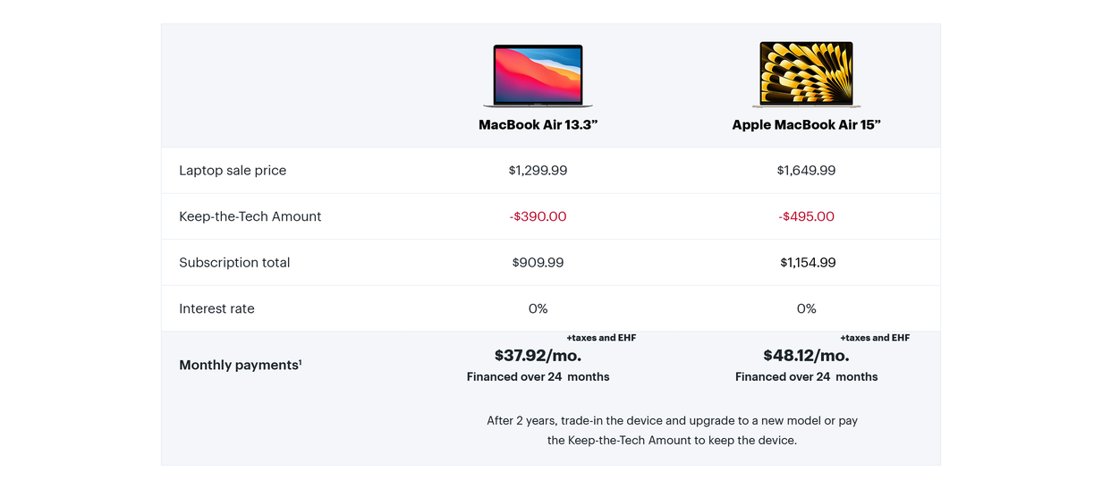Select the Apple MacBook Air 15" heading

[x=806, y=125]
